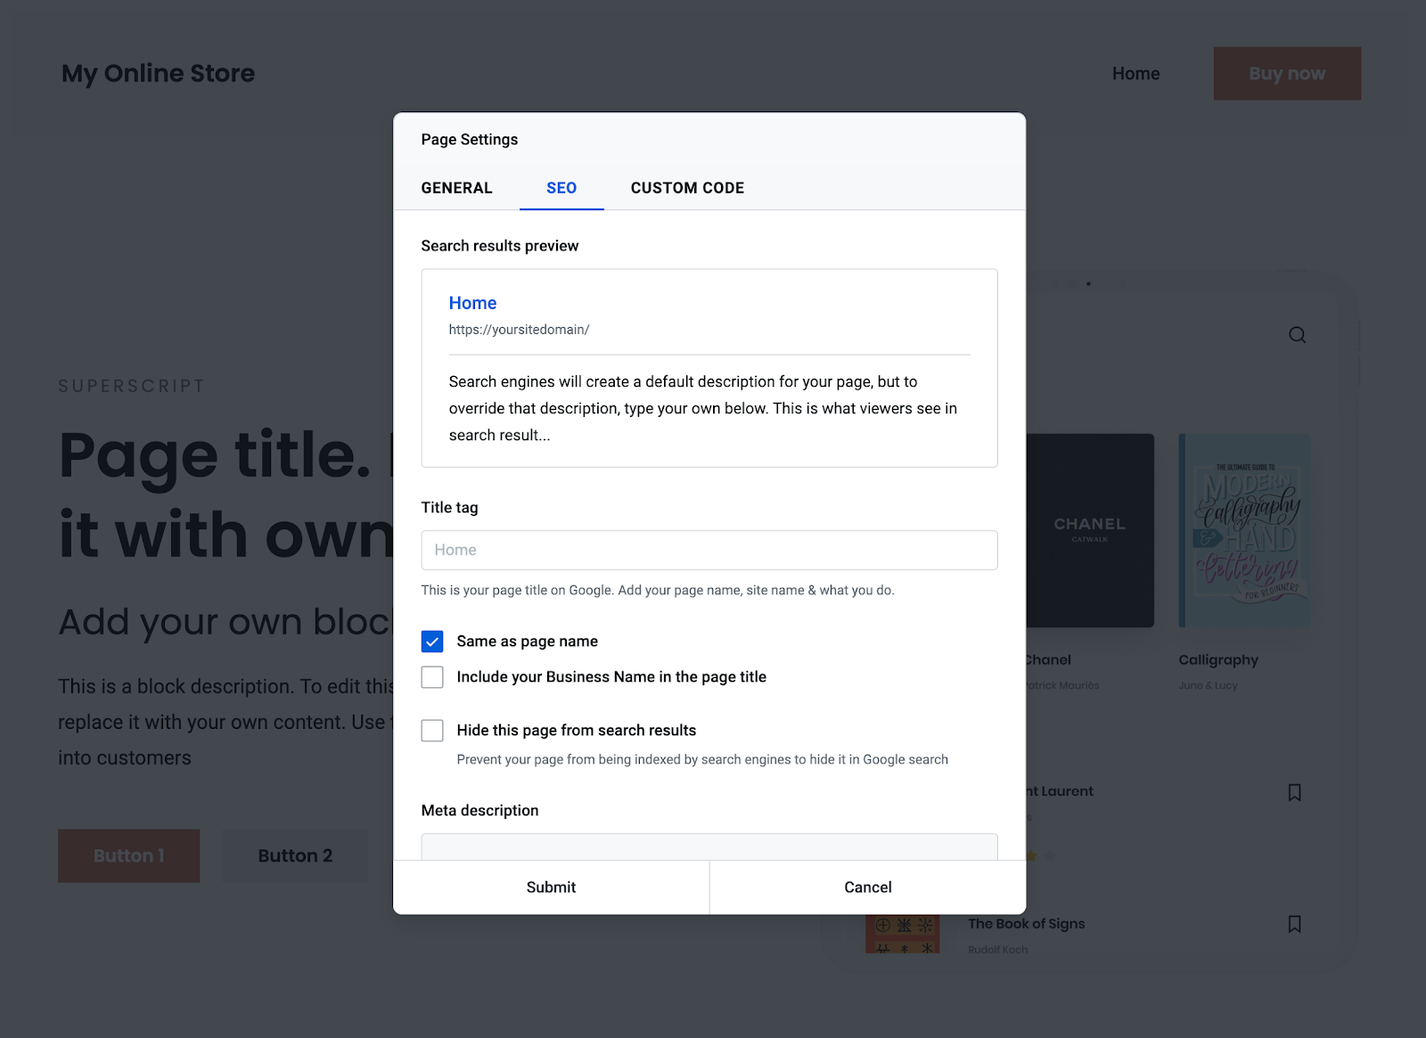Viewport: 1426px width, 1038px height.
Task: Click the Buy now button
Action: [1287, 73]
